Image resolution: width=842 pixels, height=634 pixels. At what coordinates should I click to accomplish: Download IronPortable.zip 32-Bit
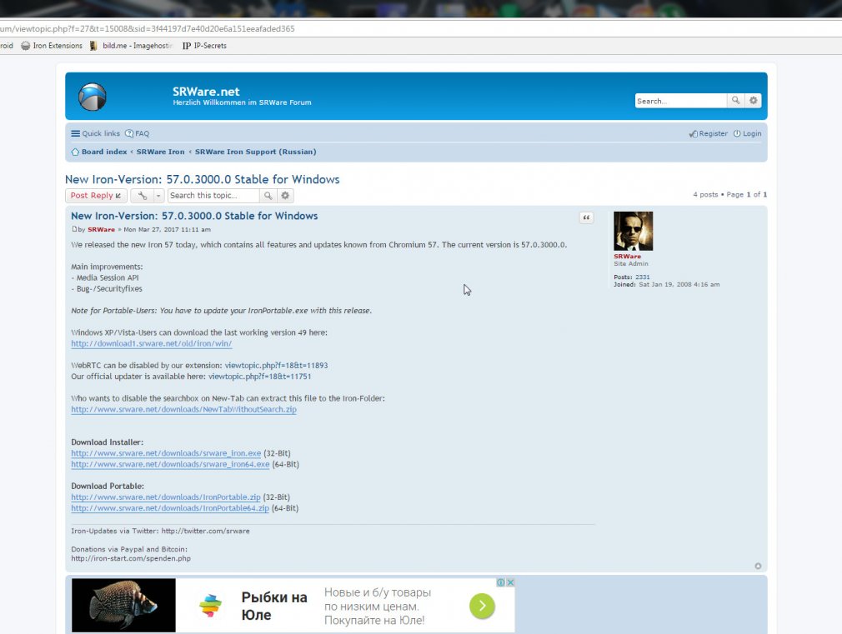pyautogui.click(x=165, y=497)
